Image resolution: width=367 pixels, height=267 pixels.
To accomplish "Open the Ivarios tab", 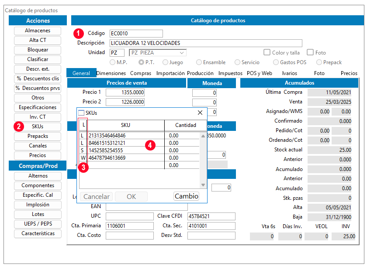I will 290,73.
